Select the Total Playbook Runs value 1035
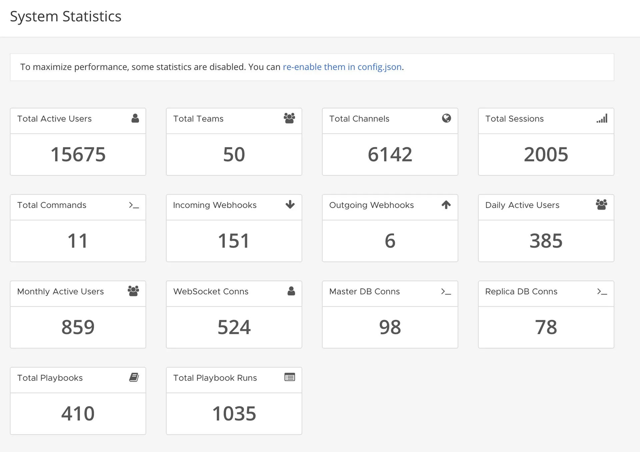Viewport: 640px width, 452px height. point(234,413)
